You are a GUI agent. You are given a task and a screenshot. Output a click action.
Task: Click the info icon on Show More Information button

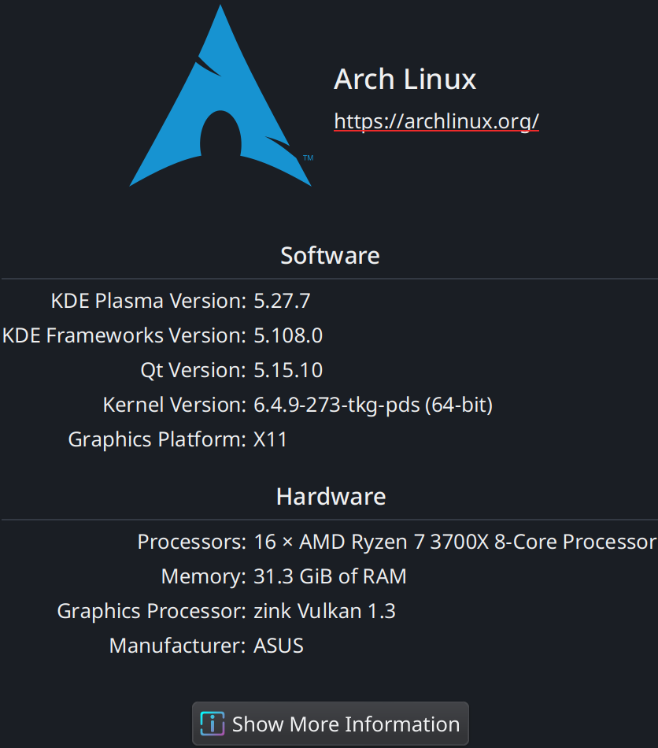211,724
